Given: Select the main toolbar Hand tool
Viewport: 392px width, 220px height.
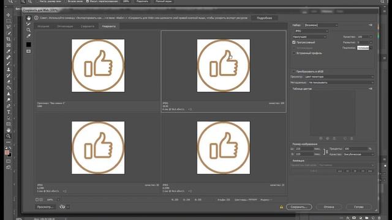Looking at the screenshot, I should coord(8,130).
